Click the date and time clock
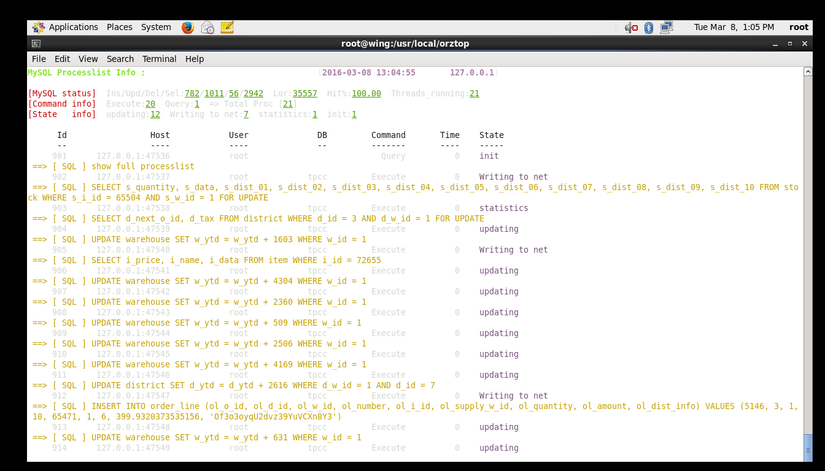 point(734,27)
